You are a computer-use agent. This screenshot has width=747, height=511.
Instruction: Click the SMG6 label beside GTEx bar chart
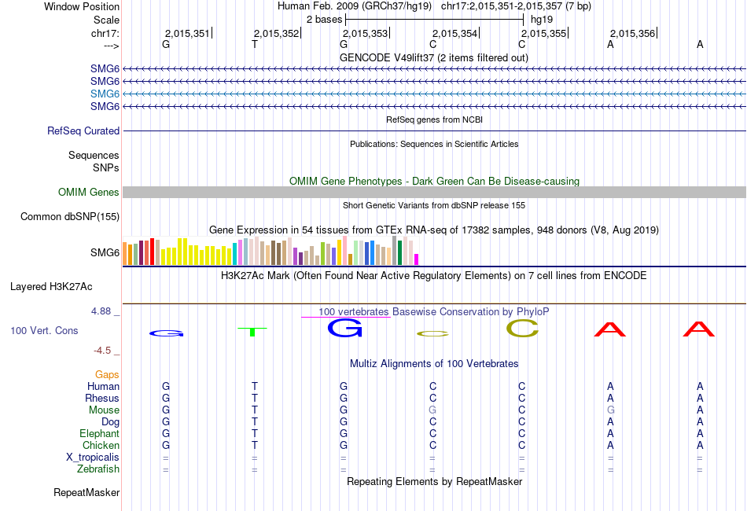[x=105, y=252]
